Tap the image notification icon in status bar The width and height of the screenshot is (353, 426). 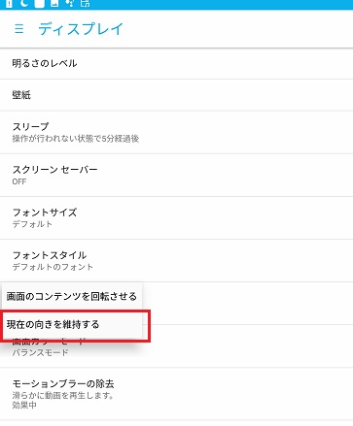pos(54,3)
